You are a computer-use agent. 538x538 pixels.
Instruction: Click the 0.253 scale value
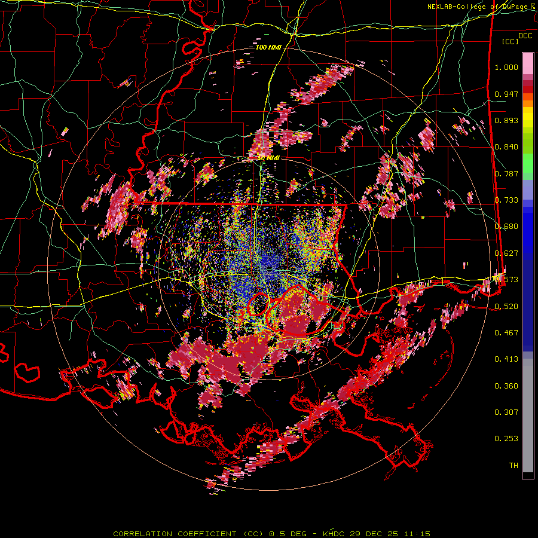click(x=506, y=439)
